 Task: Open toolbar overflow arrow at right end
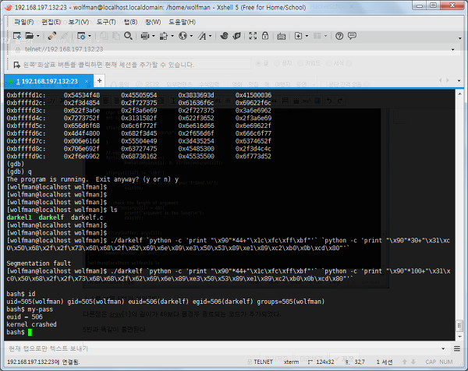pos(459,38)
